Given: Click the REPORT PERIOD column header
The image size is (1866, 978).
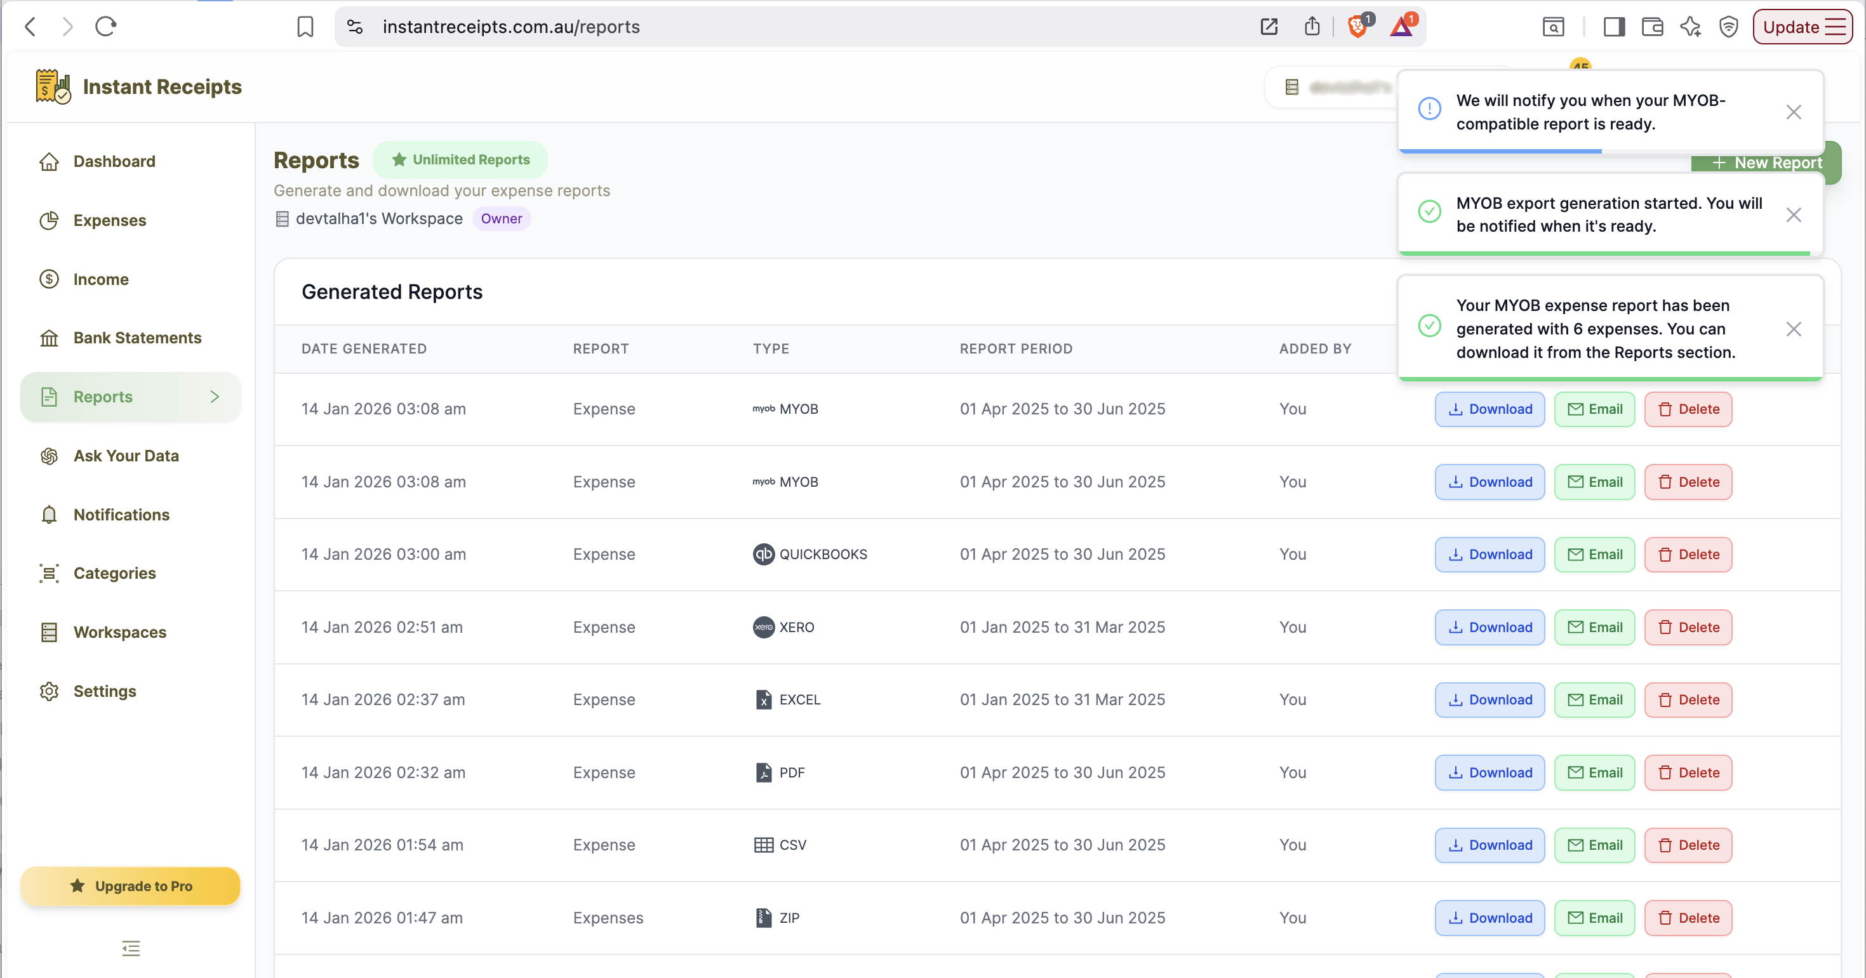Looking at the screenshot, I should [1016, 349].
